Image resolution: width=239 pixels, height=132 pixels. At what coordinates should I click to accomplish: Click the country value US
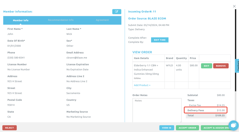pos(68,105)
